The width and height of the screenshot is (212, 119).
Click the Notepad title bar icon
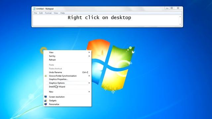[x=34, y=9]
